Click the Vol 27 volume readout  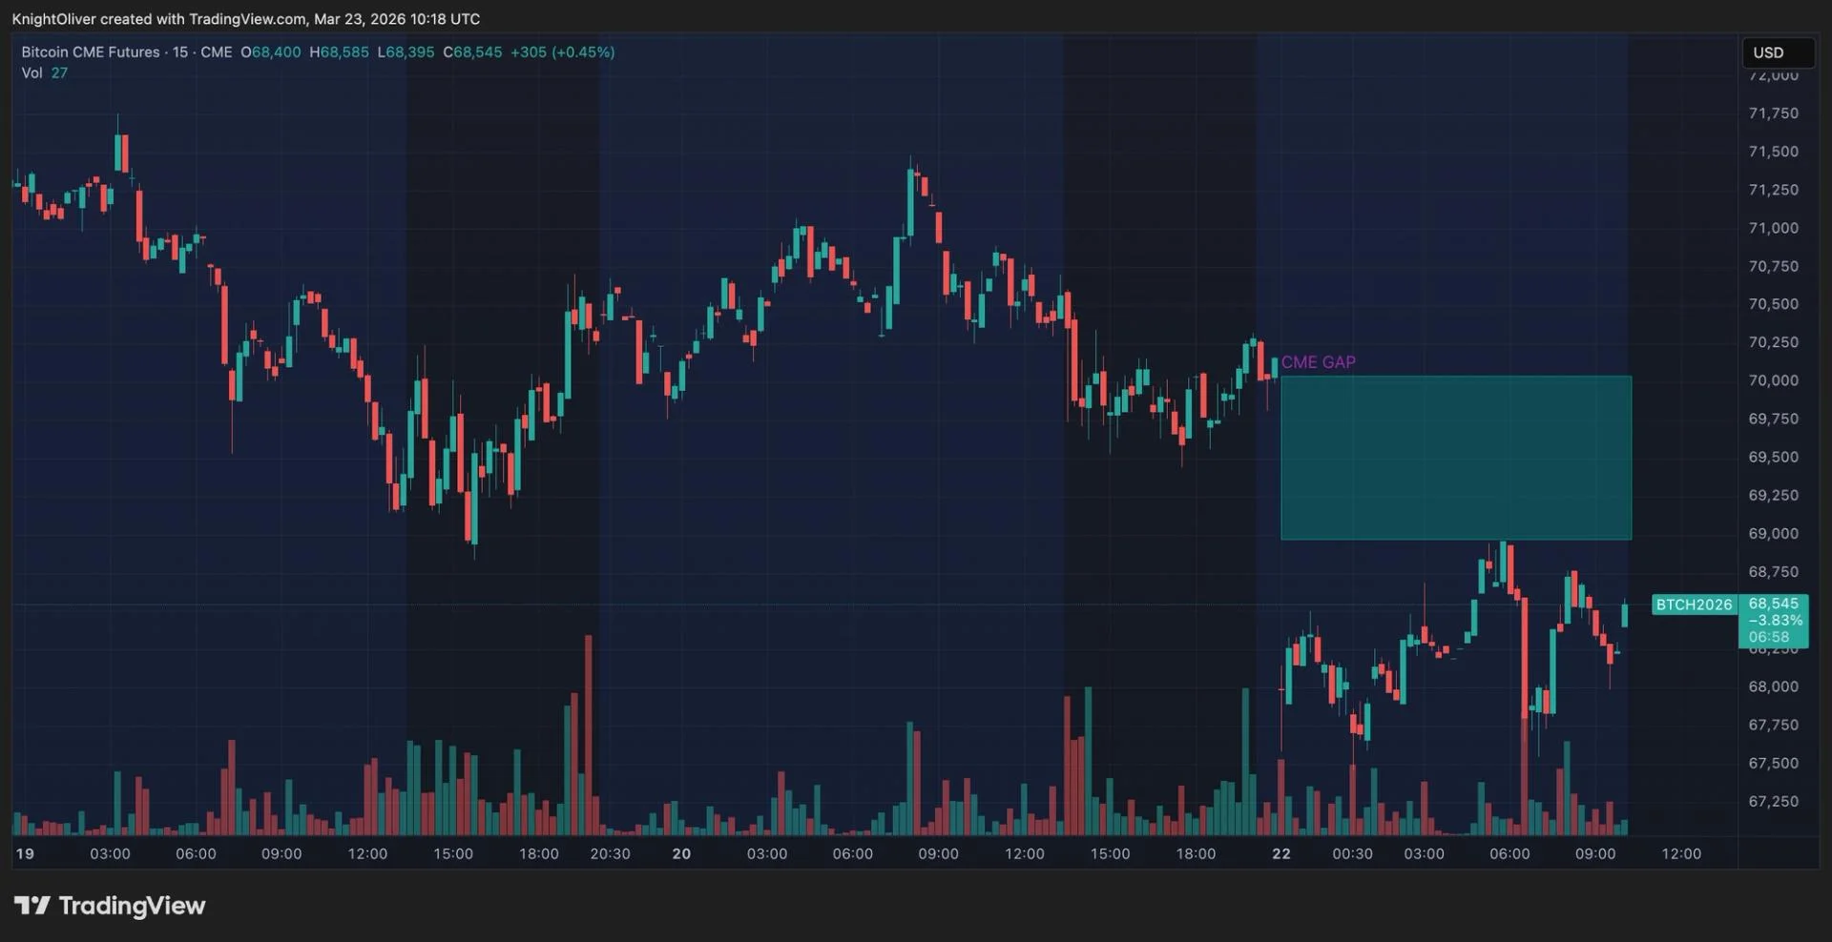[45, 72]
